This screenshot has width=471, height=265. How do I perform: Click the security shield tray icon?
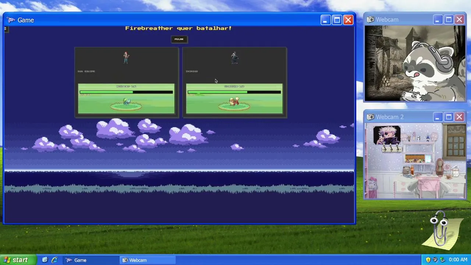(x=428, y=260)
